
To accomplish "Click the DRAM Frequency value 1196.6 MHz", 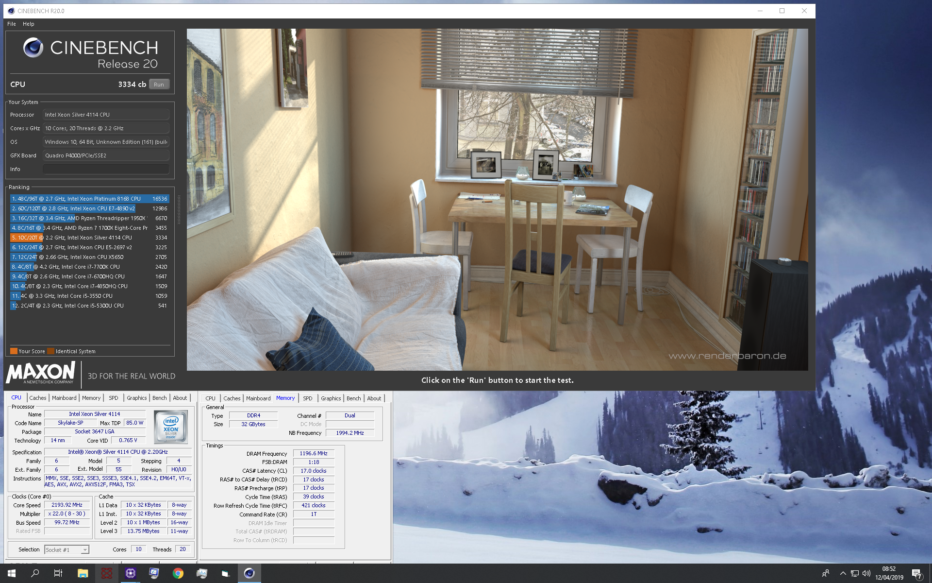I will 314,454.
